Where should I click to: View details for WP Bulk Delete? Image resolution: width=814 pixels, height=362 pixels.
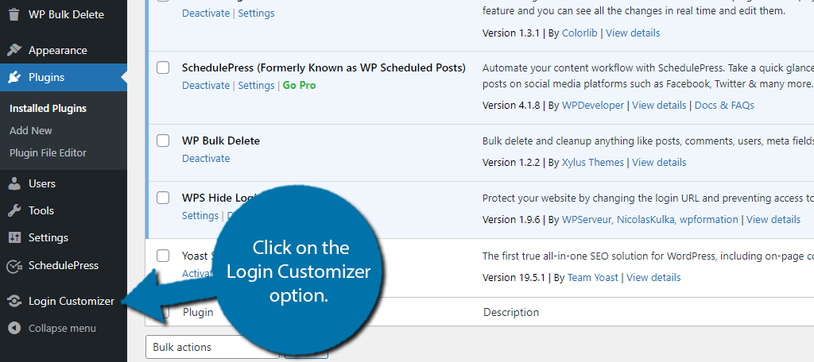coord(659,162)
